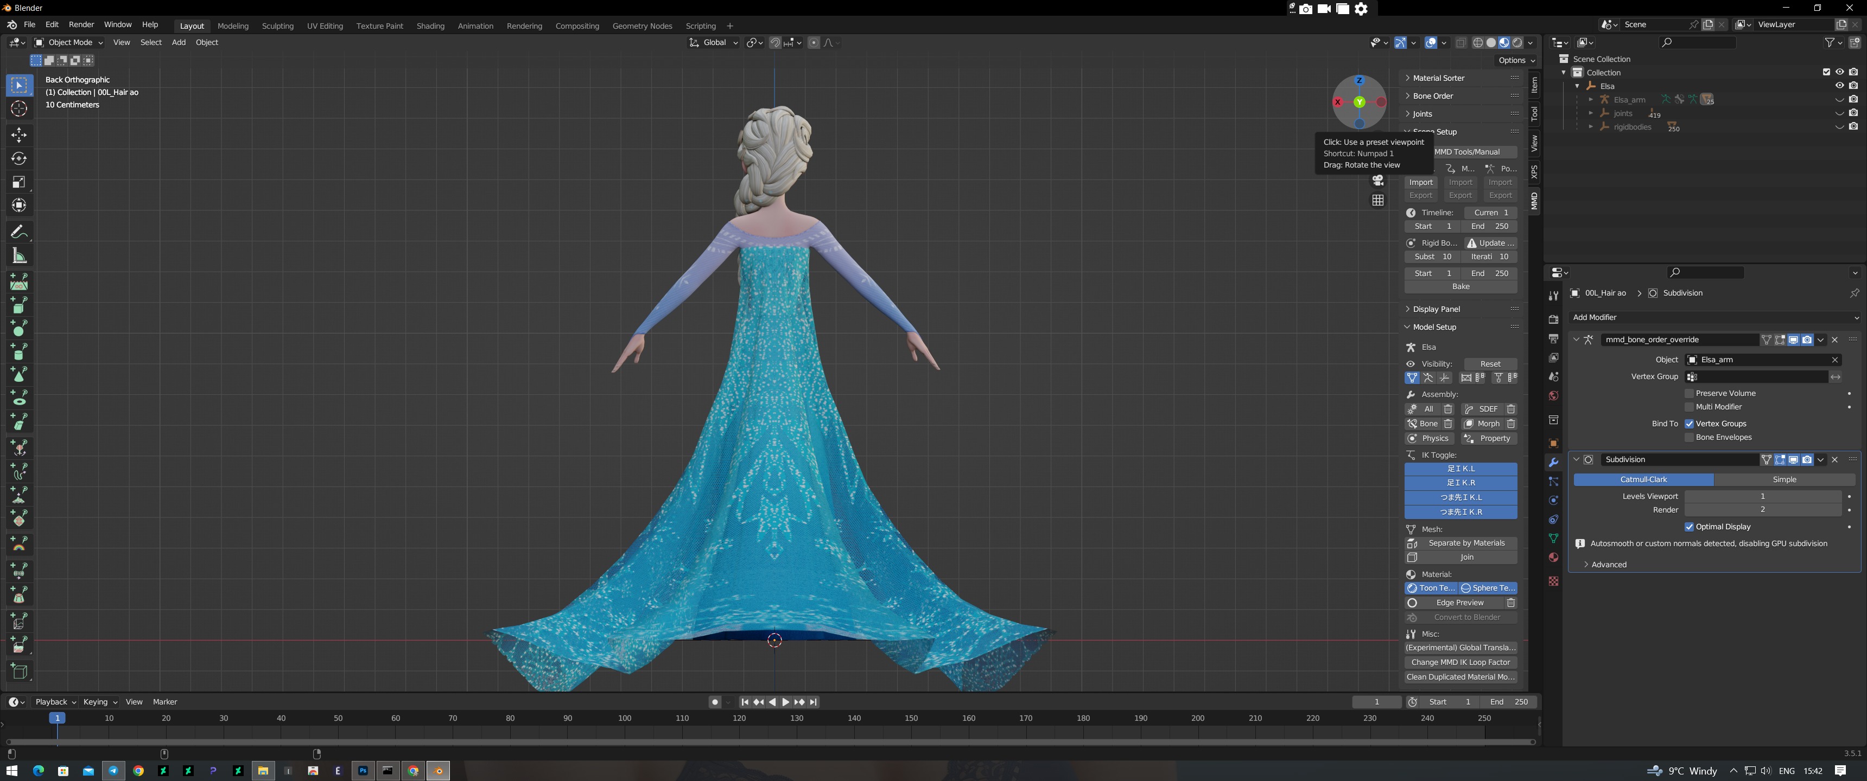The width and height of the screenshot is (1867, 781).
Task: Open the Add Modifier dropdown
Action: (x=1714, y=317)
